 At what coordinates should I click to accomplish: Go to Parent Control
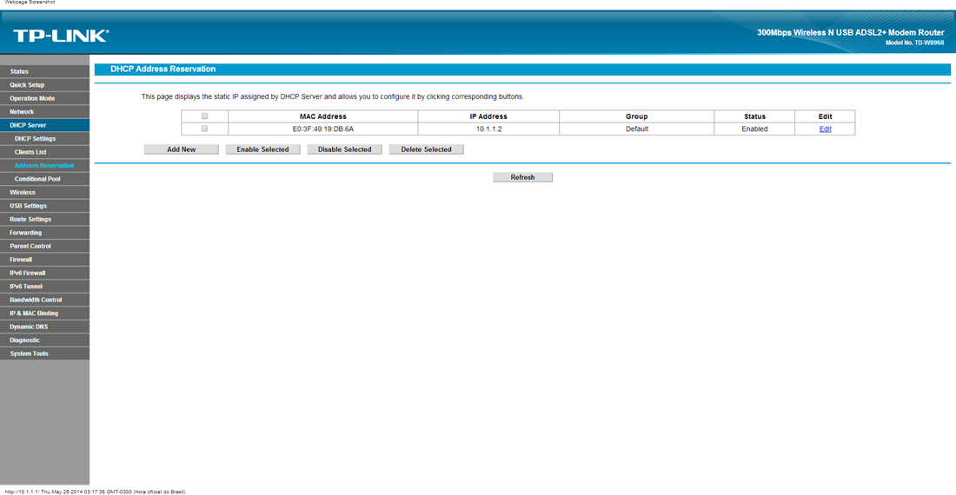44,246
